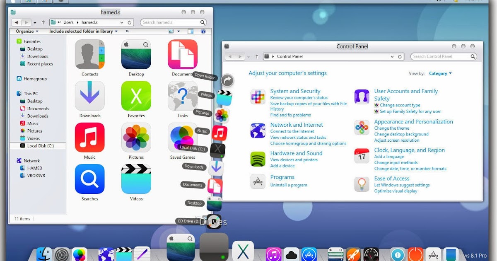497x261 pixels.
Task: Open the Videos clapperboard icon
Action: click(136, 179)
